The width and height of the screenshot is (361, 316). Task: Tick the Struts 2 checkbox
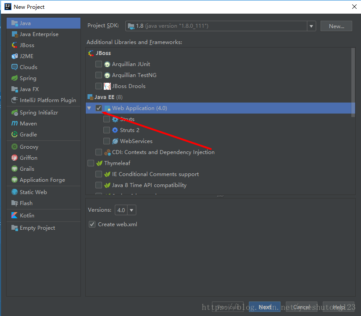coord(106,130)
